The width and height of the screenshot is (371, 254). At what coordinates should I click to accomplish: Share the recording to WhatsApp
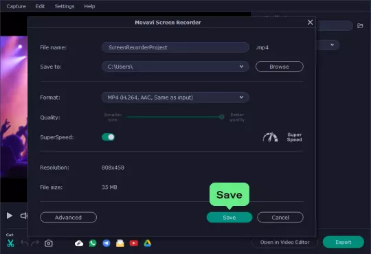click(93, 243)
